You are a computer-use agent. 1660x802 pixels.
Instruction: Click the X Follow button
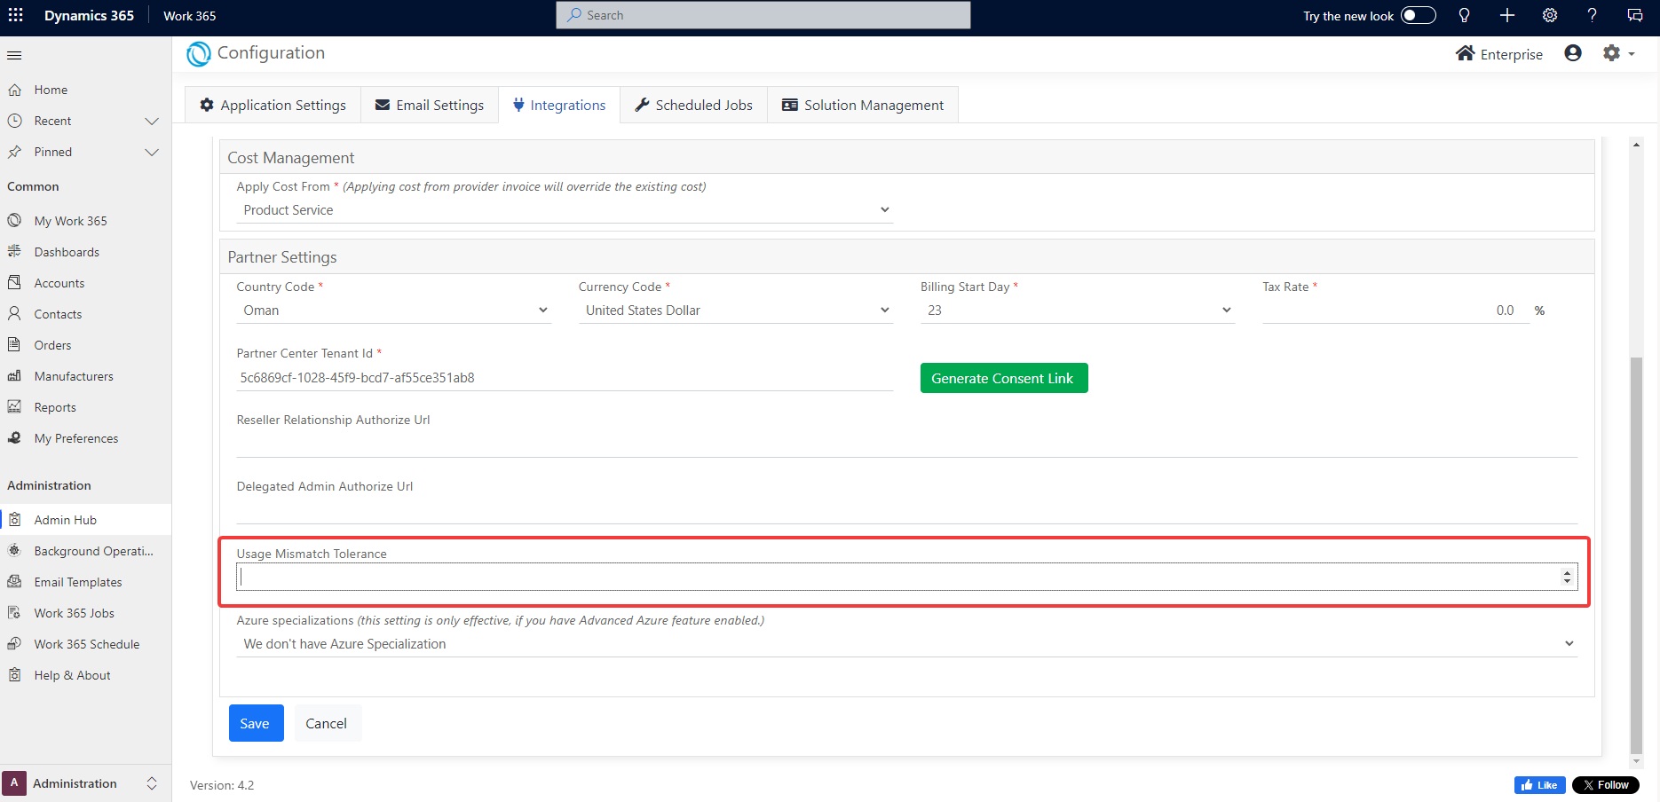pyautogui.click(x=1606, y=785)
